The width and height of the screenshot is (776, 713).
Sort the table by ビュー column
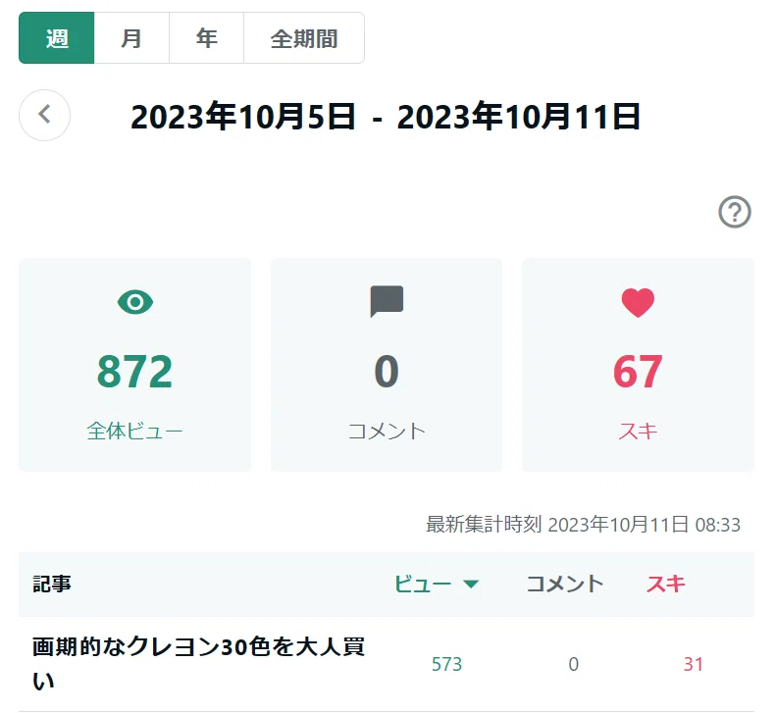423,585
